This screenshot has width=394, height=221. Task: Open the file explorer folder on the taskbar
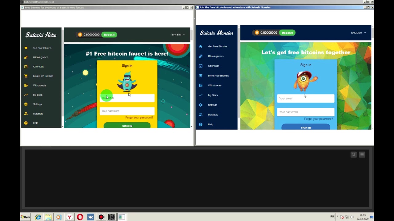[48, 217]
